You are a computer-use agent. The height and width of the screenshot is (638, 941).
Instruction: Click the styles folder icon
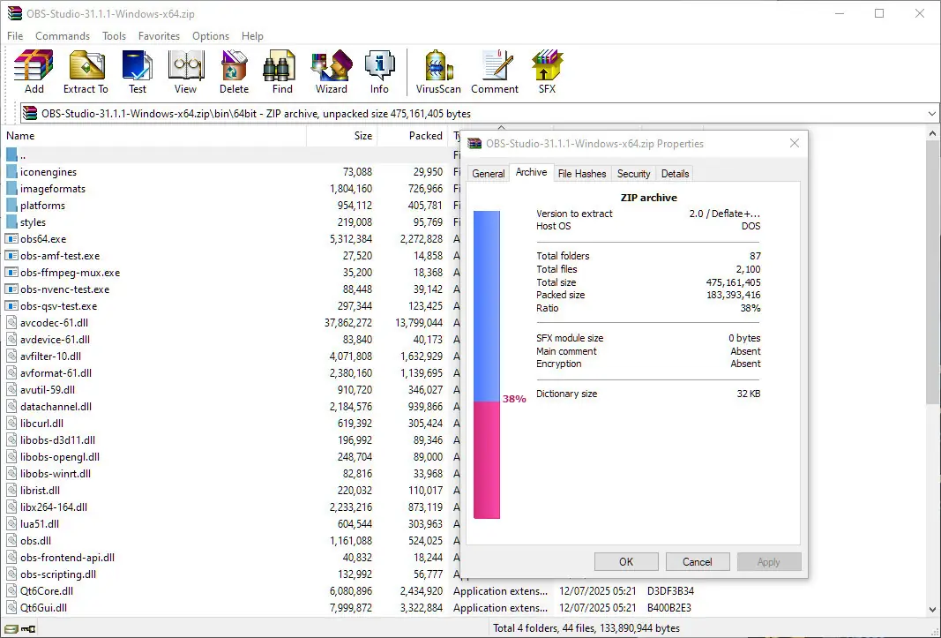coord(11,222)
